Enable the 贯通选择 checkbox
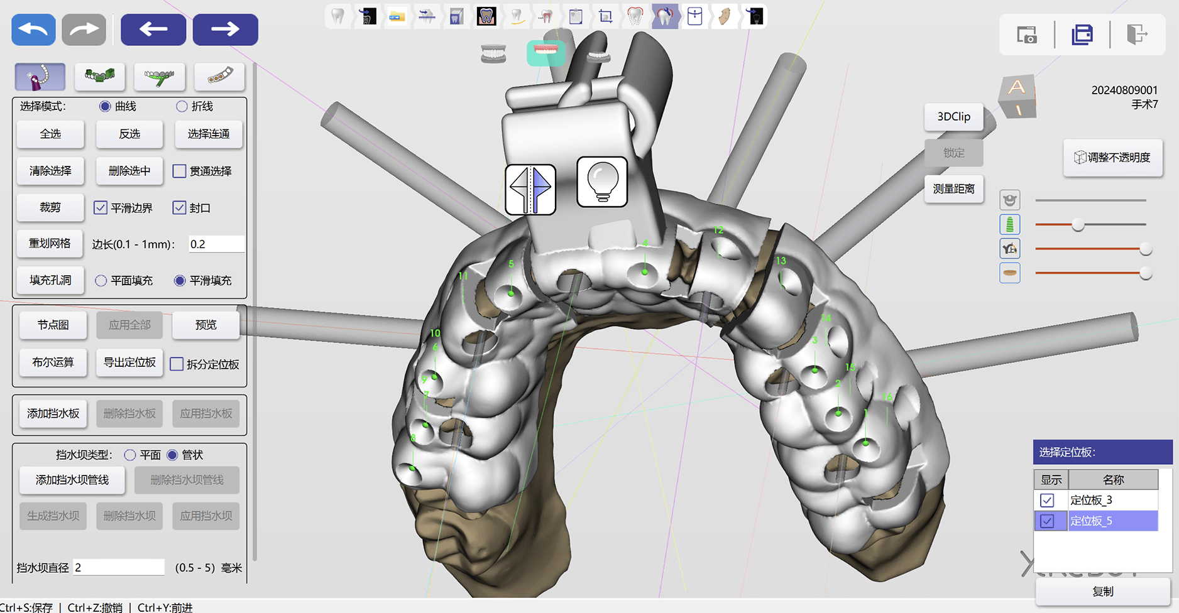 pyautogui.click(x=180, y=171)
